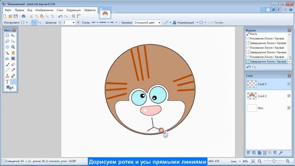Toggle visibility checkbox of Слой 2
The image size is (295, 166).
pyautogui.click(x=289, y=96)
